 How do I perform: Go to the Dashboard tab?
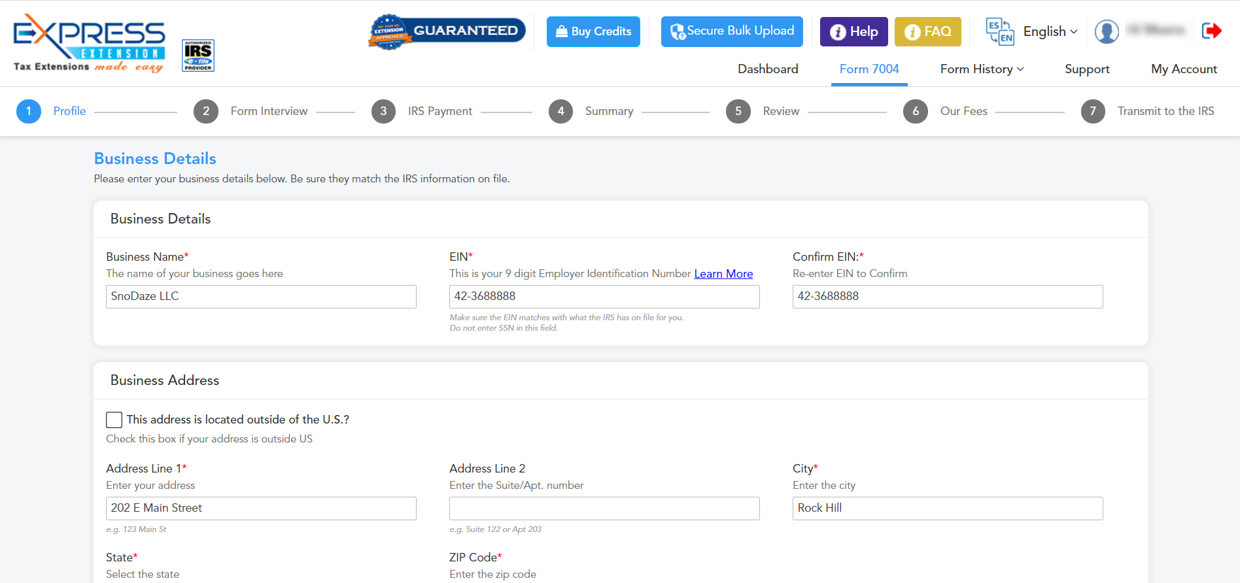tap(768, 69)
